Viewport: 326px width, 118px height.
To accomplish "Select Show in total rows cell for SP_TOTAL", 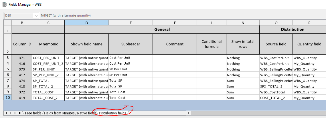I will (x=243, y=81).
